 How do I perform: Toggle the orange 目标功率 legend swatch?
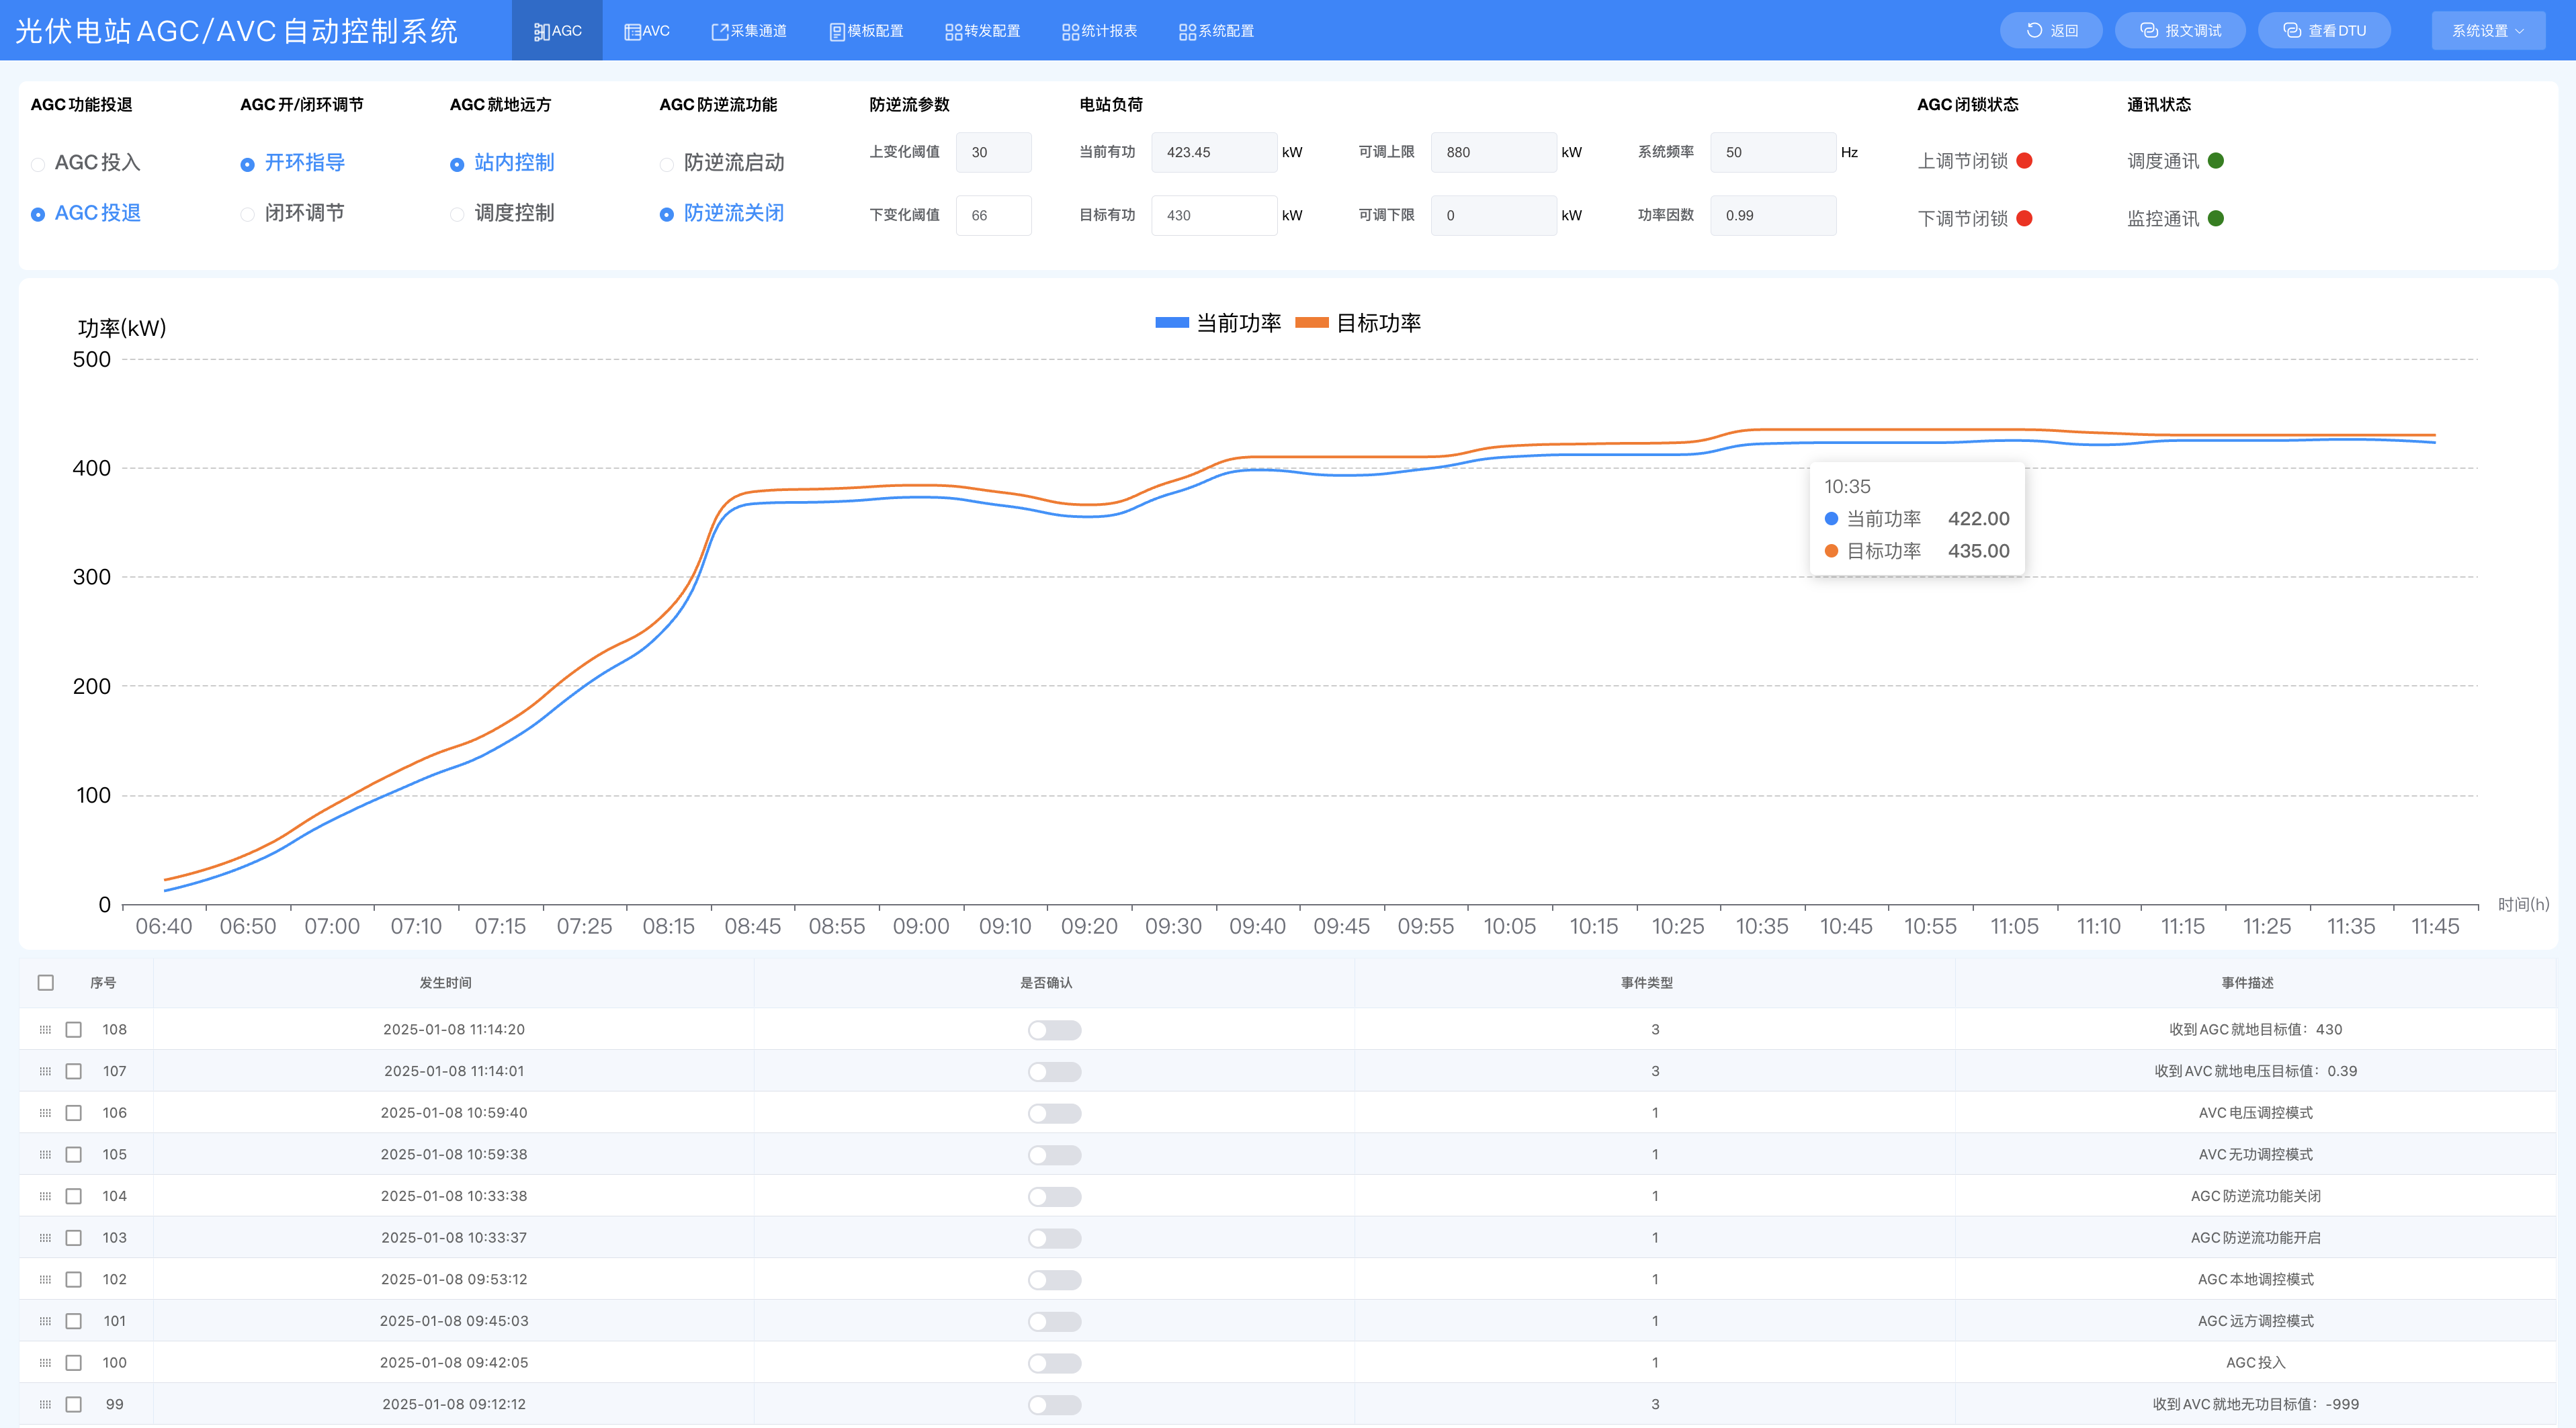(1311, 322)
